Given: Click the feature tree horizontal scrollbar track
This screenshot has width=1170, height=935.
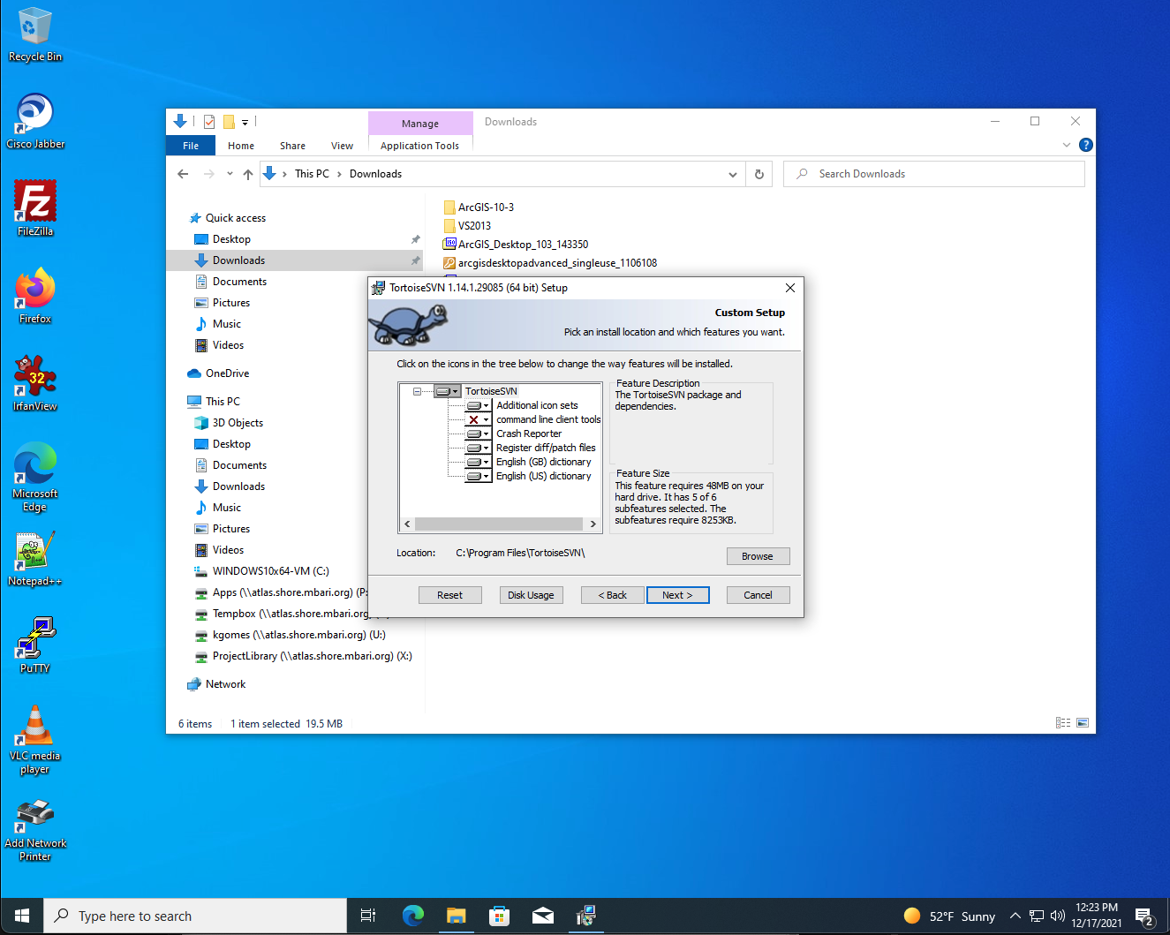Looking at the screenshot, I should tap(499, 524).
